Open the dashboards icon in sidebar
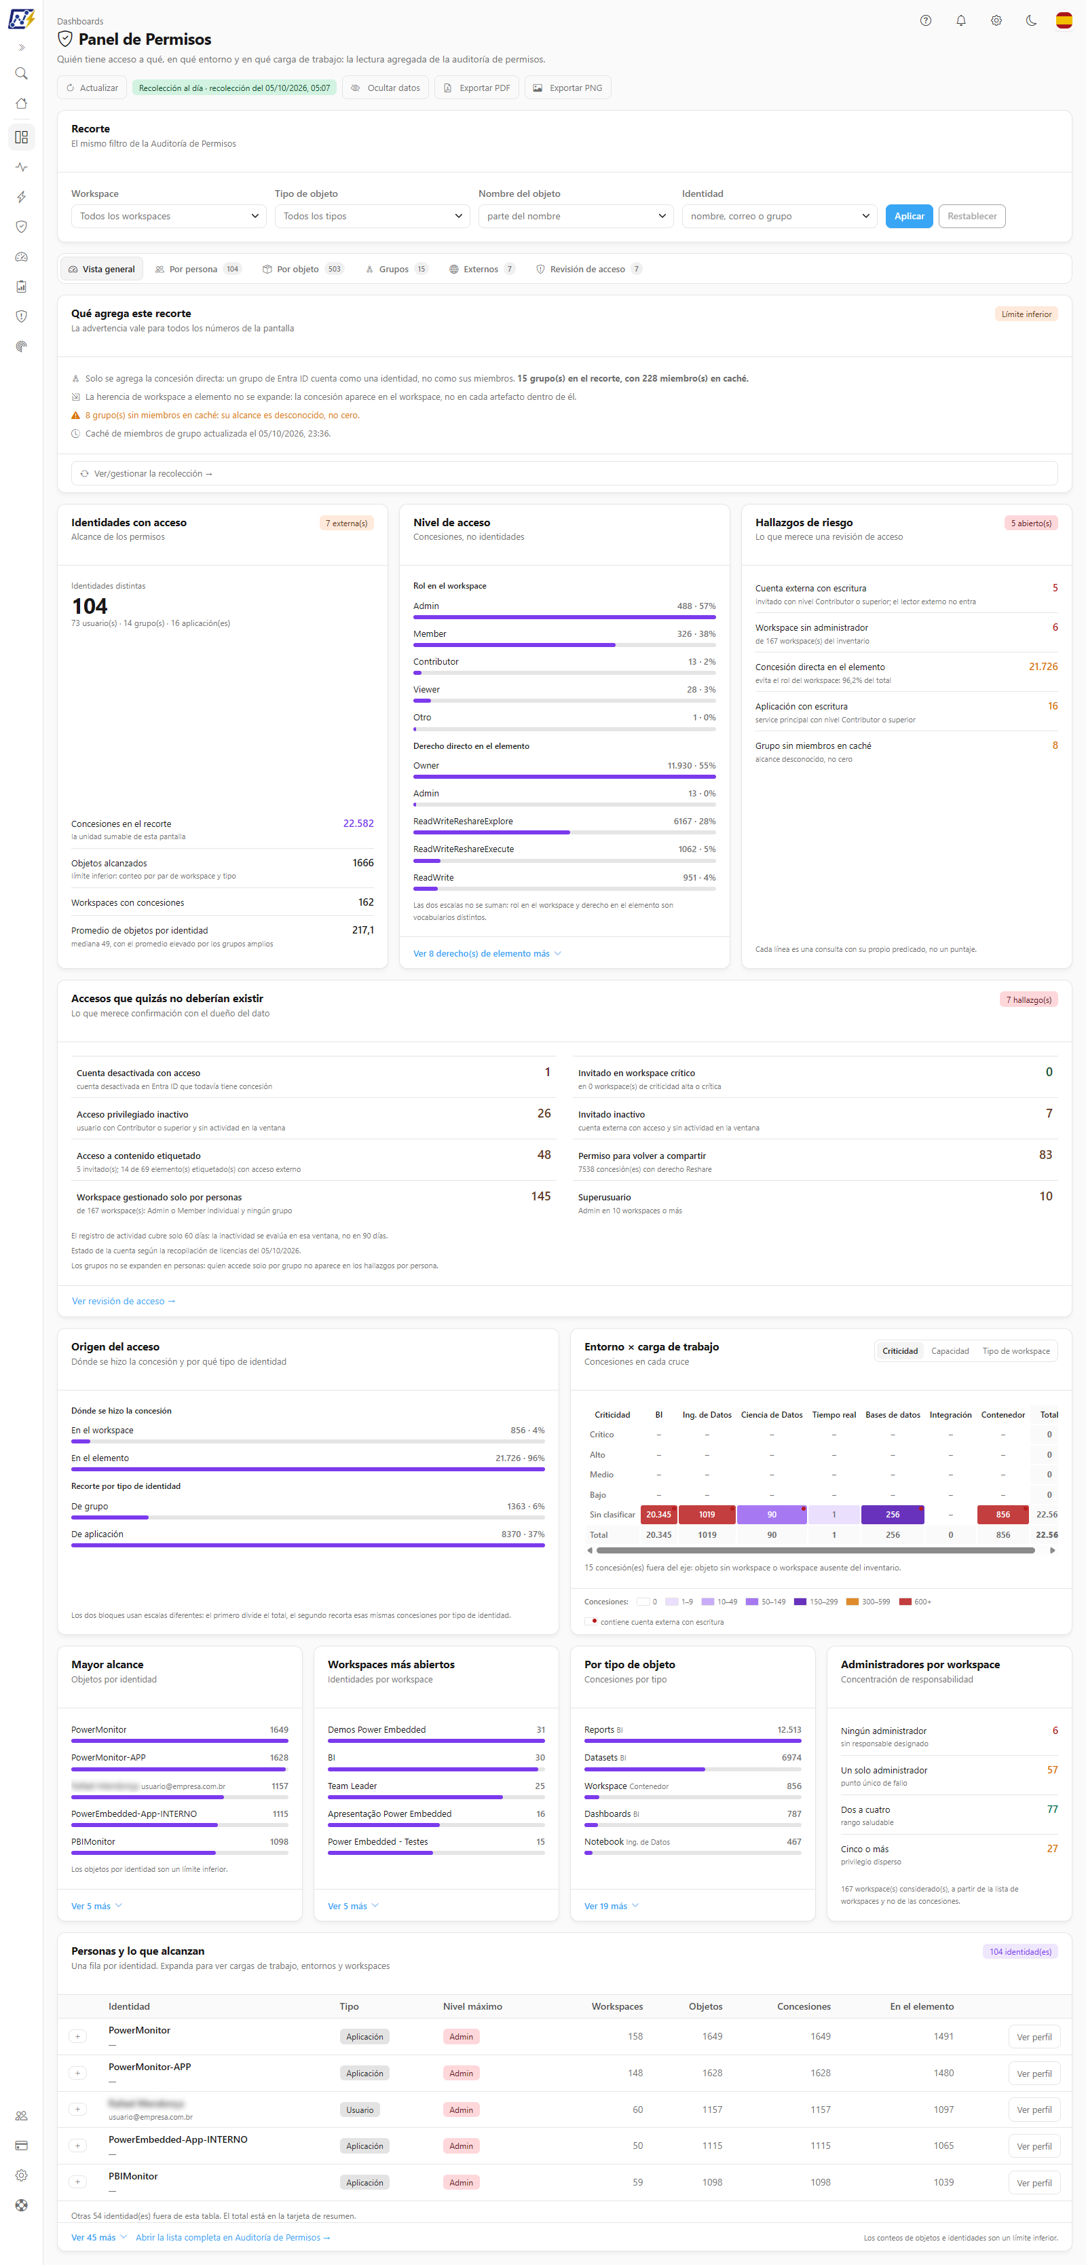This screenshot has height=2265, width=1086. point(21,137)
